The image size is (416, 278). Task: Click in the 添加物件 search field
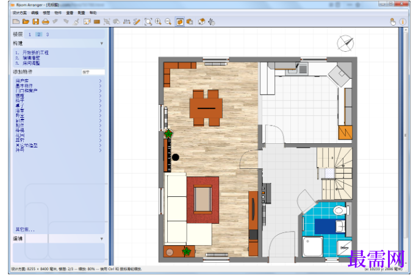tap(93, 72)
